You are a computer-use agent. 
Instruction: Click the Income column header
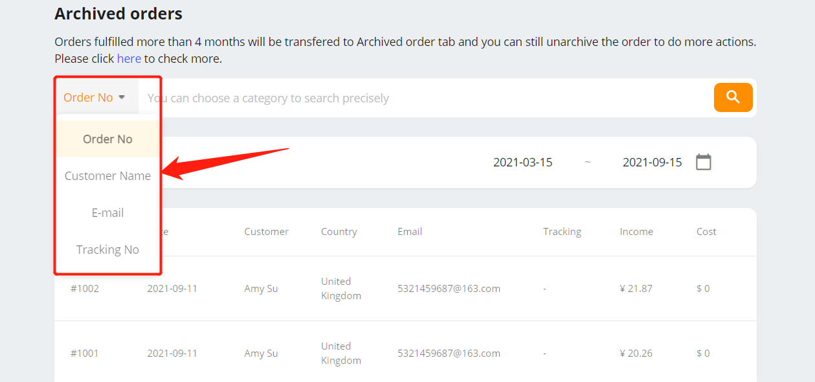636,232
